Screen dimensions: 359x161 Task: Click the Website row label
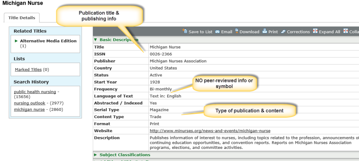[x=103, y=131]
